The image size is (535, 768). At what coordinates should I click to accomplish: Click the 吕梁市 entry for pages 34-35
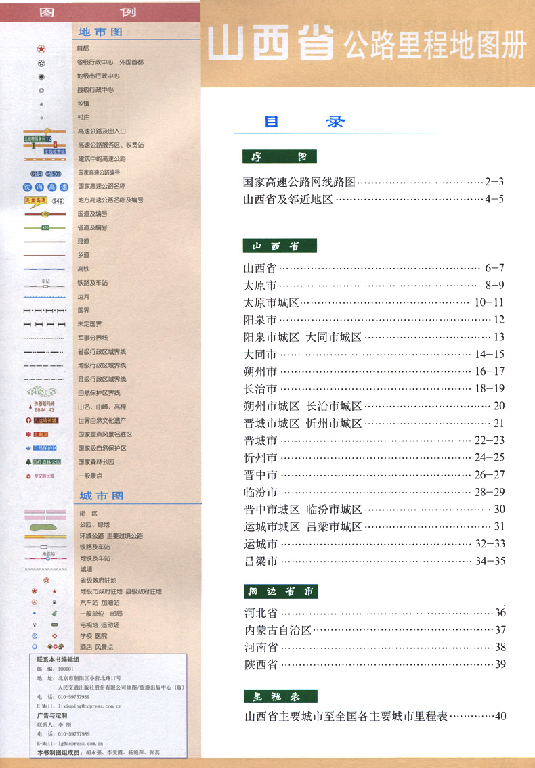pos(374,562)
